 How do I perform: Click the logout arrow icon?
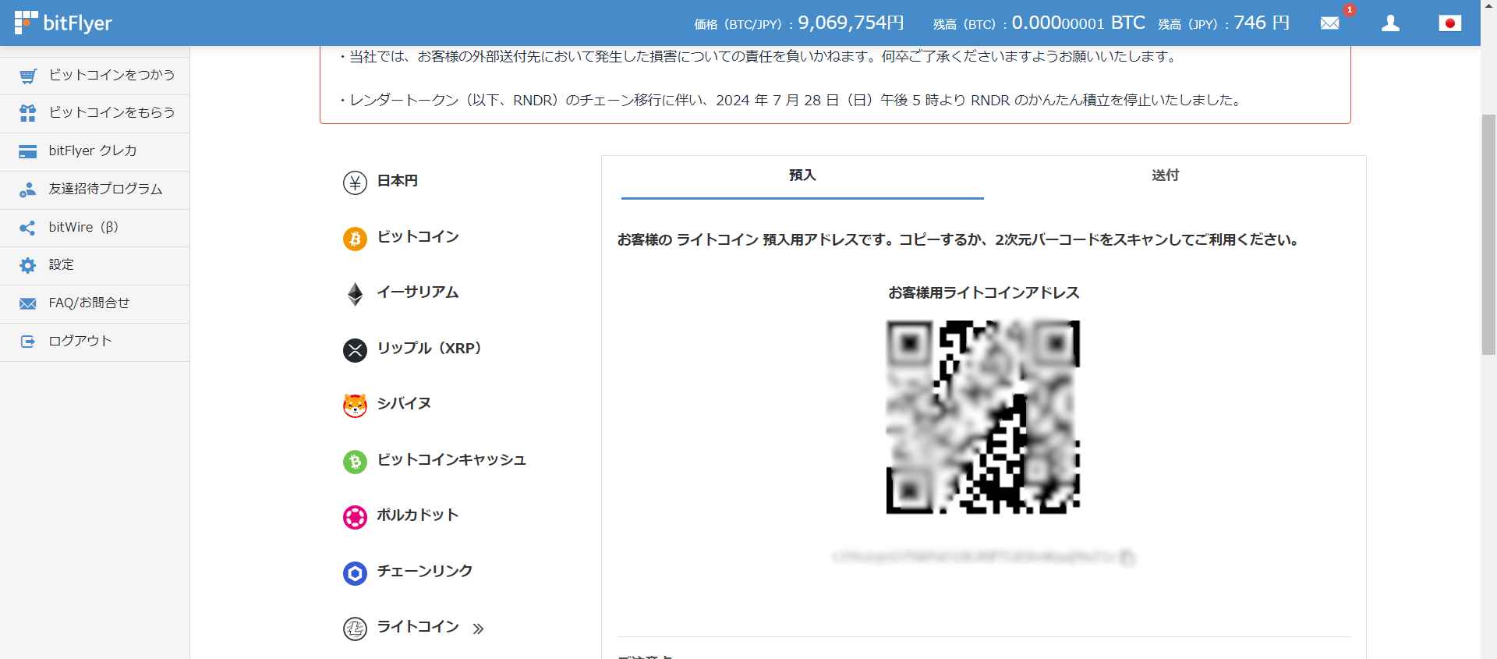(x=28, y=342)
